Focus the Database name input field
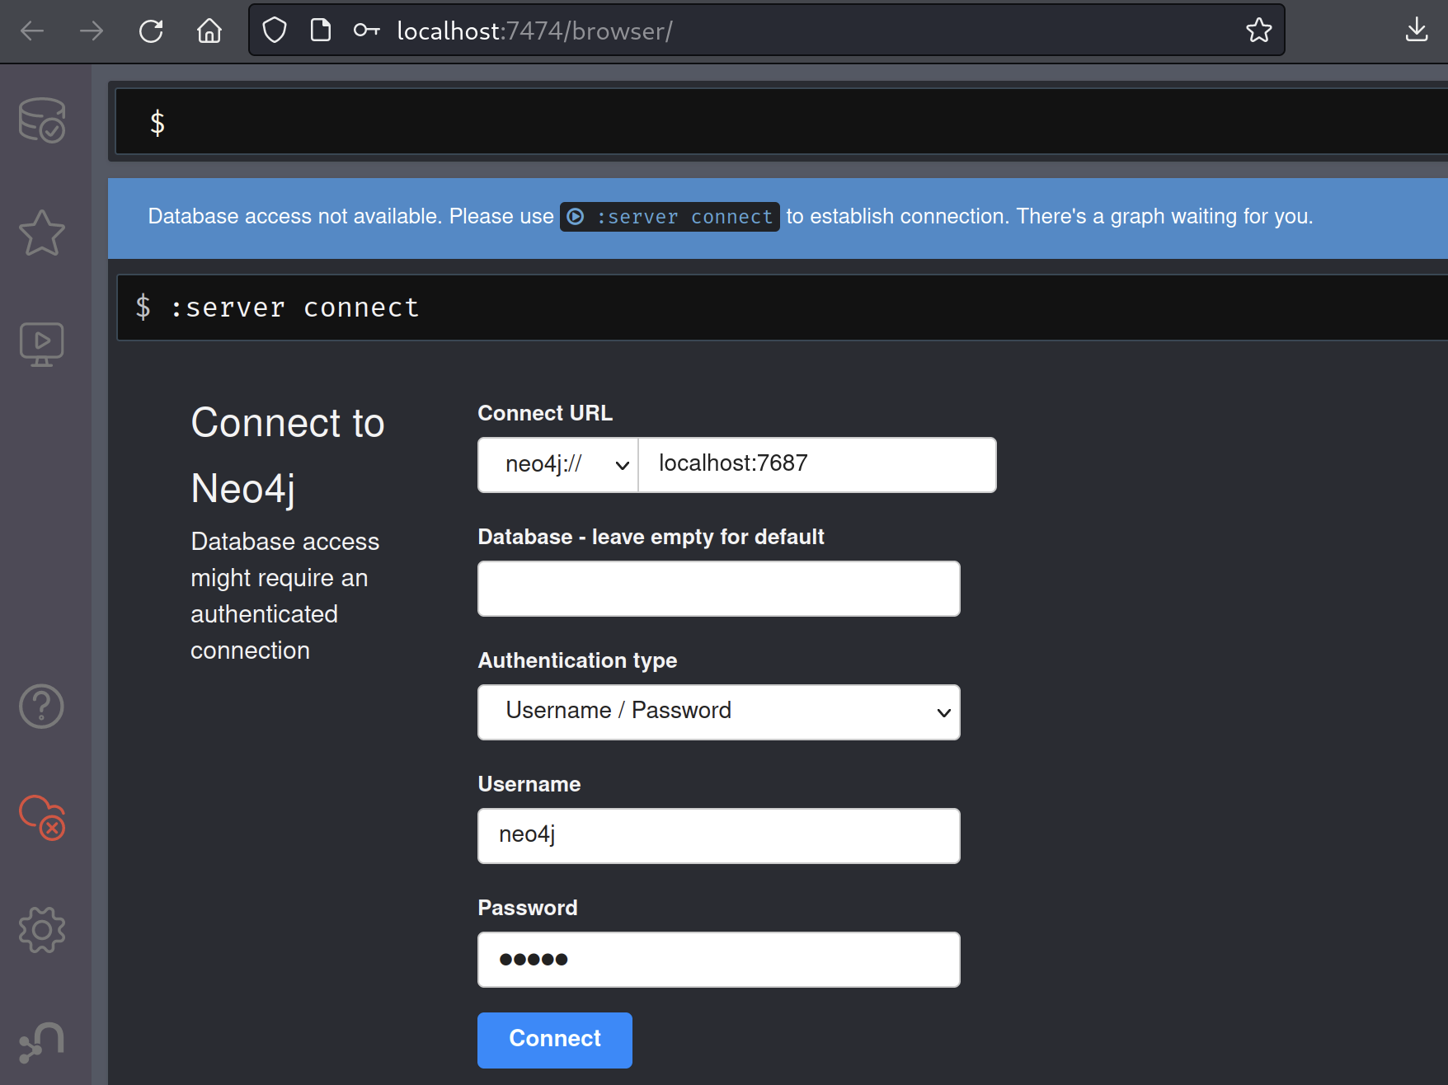The height and width of the screenshot is (1085, 1448). 718,589
